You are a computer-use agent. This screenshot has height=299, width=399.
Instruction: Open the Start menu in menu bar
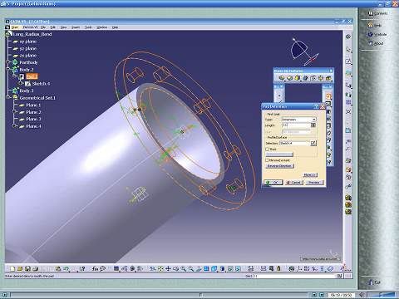pos(15,27)
